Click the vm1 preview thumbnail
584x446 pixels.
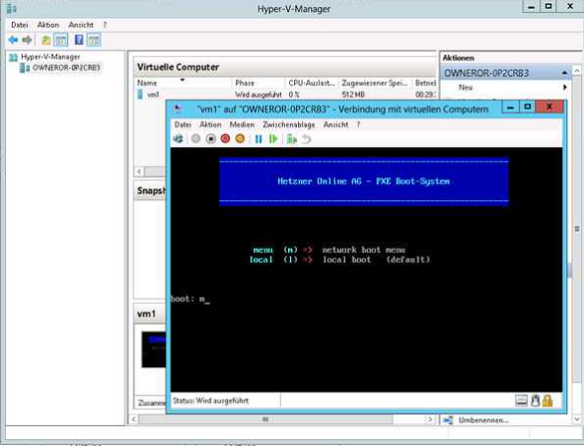tap(154, 349)
